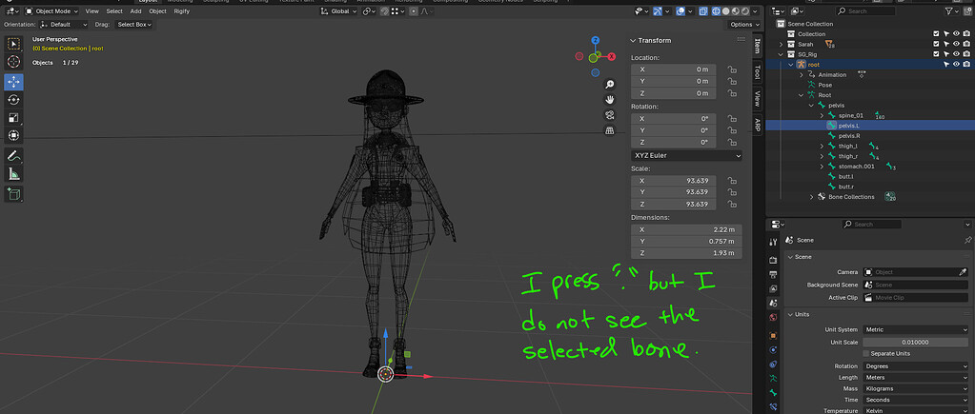
Task: Click outliner Search field
Action: tap(865, 11)
